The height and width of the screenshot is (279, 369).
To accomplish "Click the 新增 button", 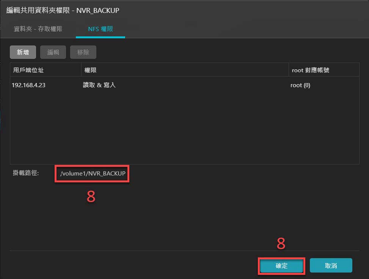I will (x=23, y=52).
